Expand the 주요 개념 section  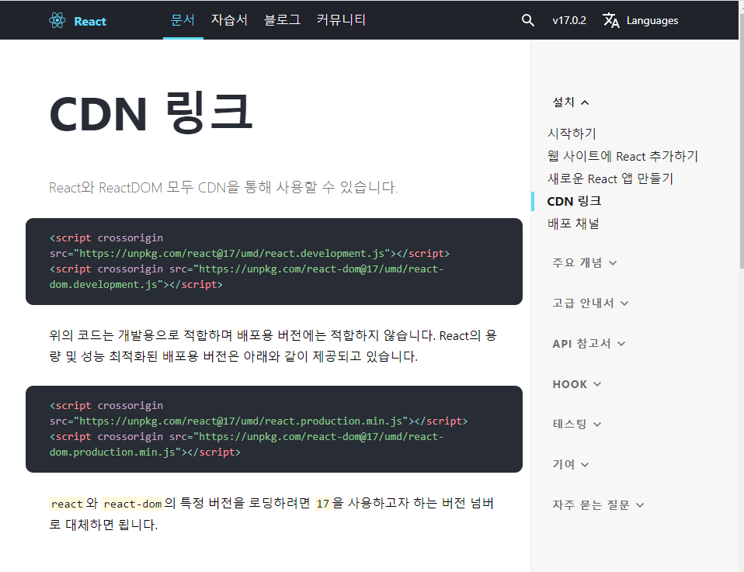point(584,263)
